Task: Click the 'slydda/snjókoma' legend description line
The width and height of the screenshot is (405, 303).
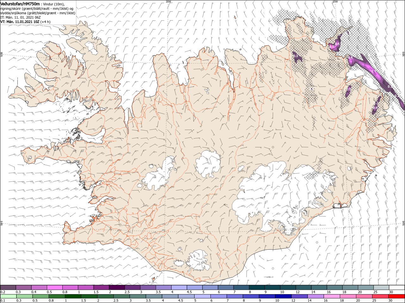Action: (38, 13)
